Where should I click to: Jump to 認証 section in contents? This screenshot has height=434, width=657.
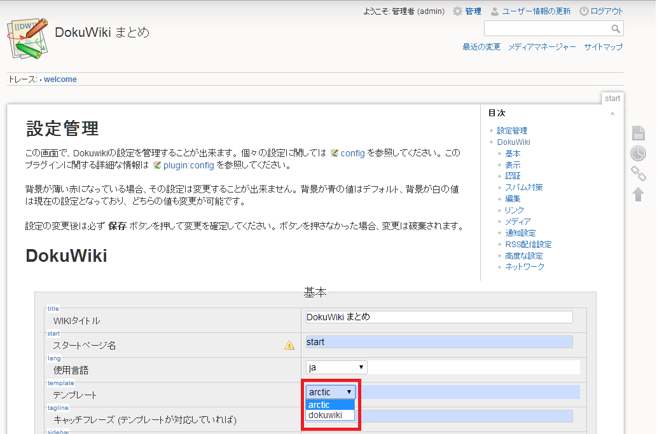point(513,176)
